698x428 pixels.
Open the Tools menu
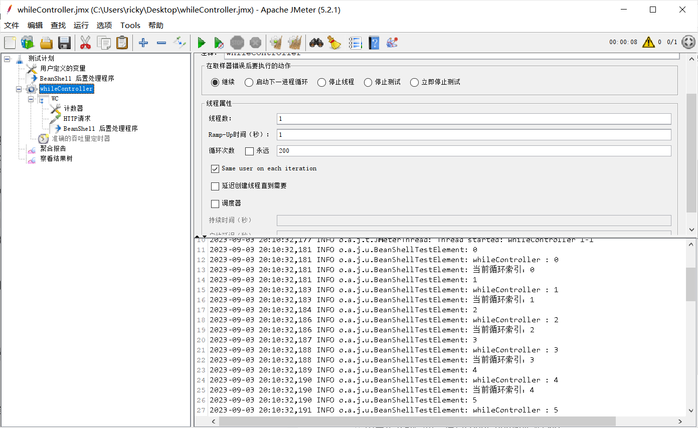[130, 25]
